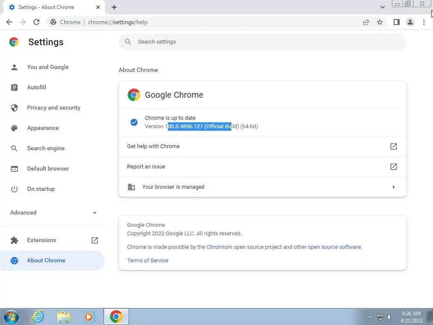This screenshot has width=433, height=325.
Task: Show hidden tray icons arrow
Action: pos(370,317)
